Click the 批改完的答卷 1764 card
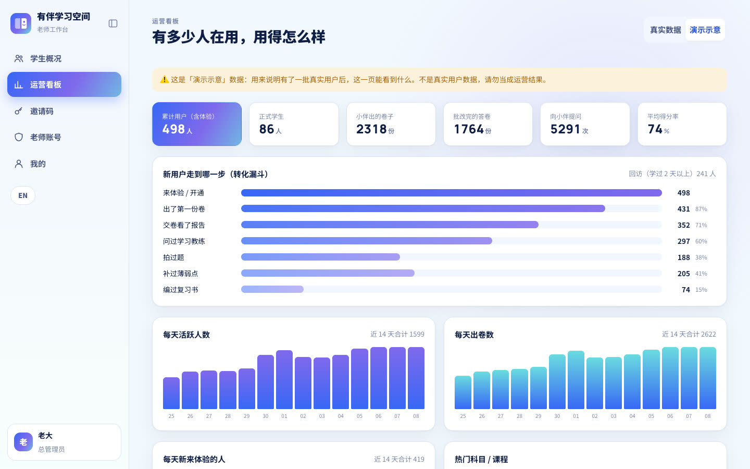The width and height of the screenshot is (750, 469). click(488, 124)
